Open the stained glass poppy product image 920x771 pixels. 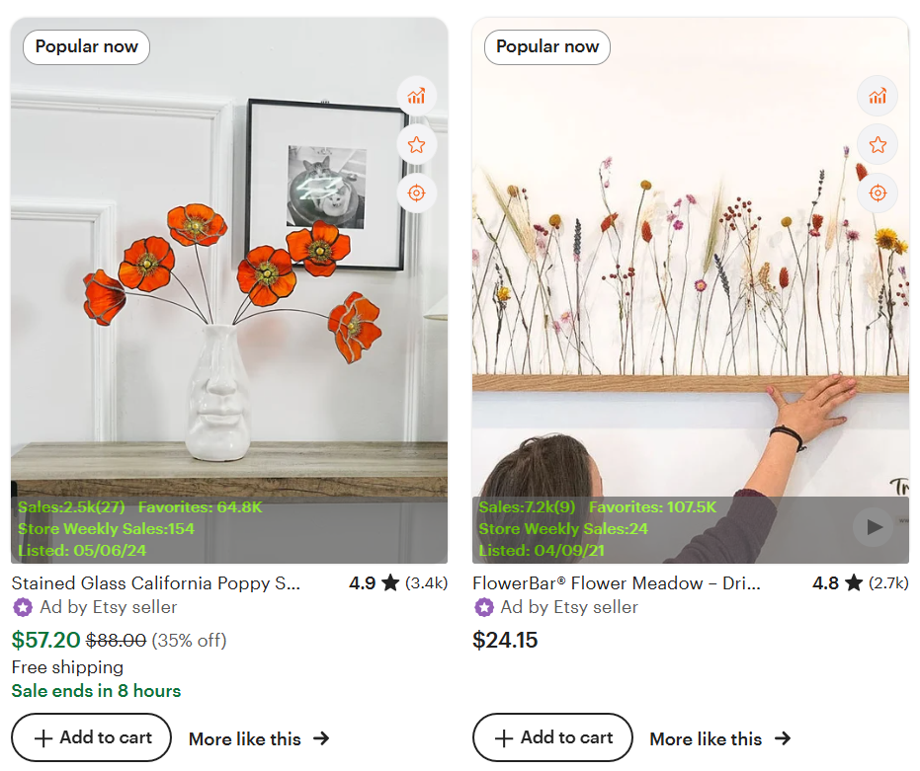(229, 296)
